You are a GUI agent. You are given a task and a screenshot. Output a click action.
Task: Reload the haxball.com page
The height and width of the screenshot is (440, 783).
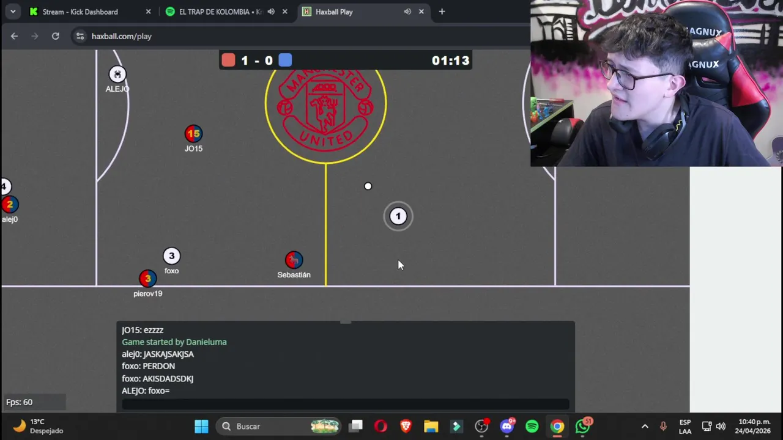pos(55,36)
